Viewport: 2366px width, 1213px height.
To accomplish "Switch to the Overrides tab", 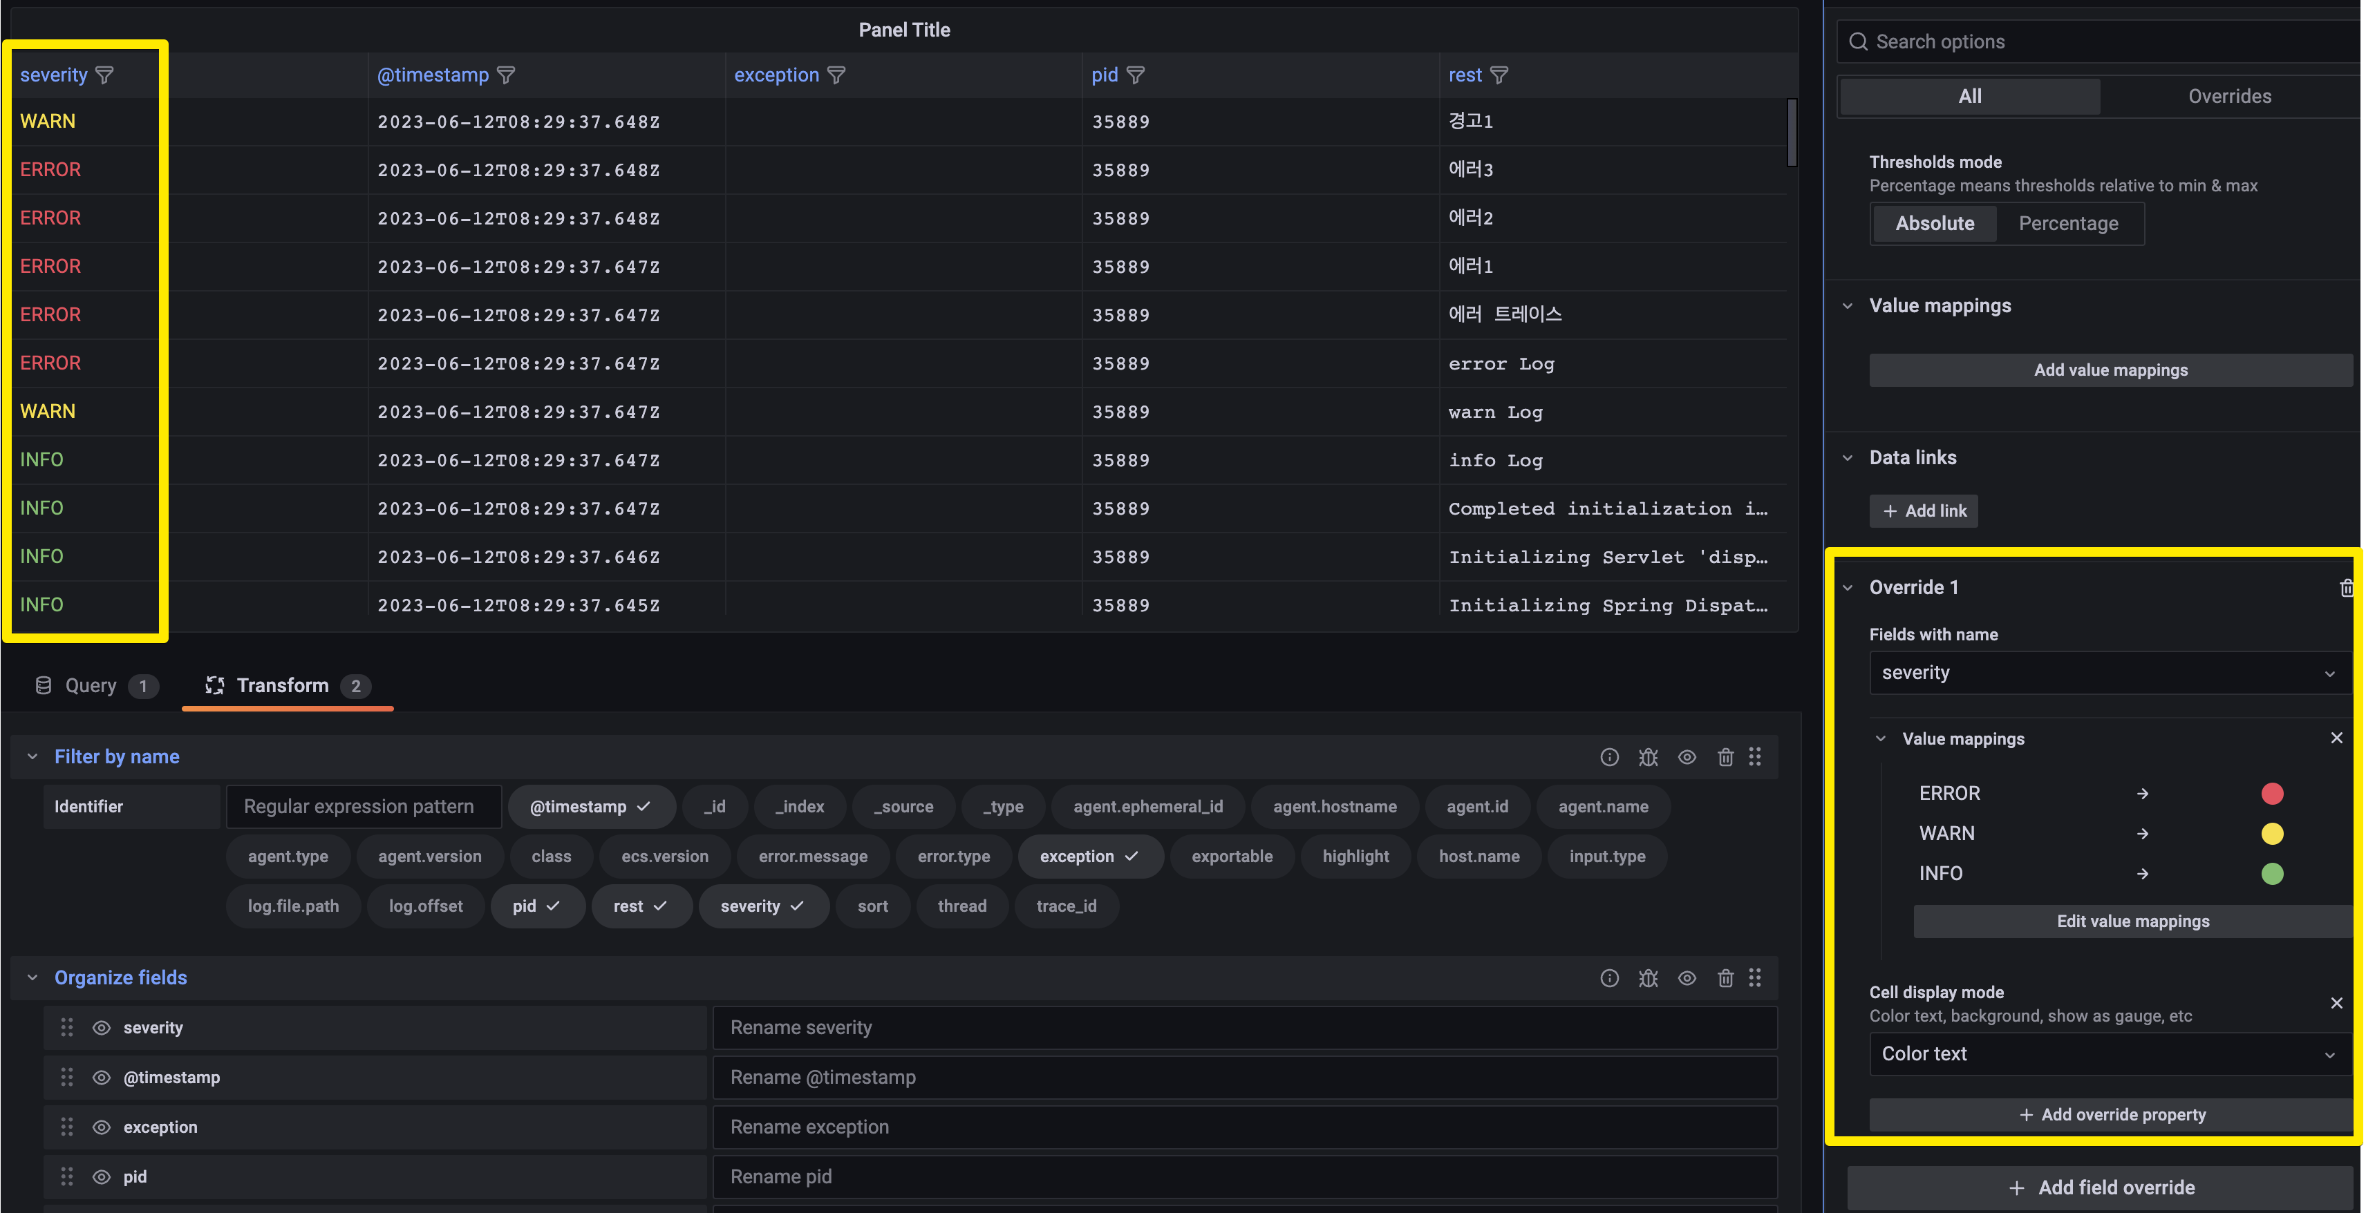I will tap(2228, 97).
